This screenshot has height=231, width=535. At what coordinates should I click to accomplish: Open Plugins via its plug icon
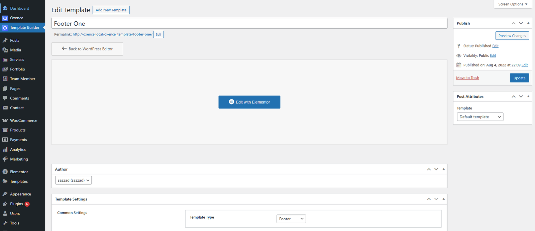tap(5, 204)
